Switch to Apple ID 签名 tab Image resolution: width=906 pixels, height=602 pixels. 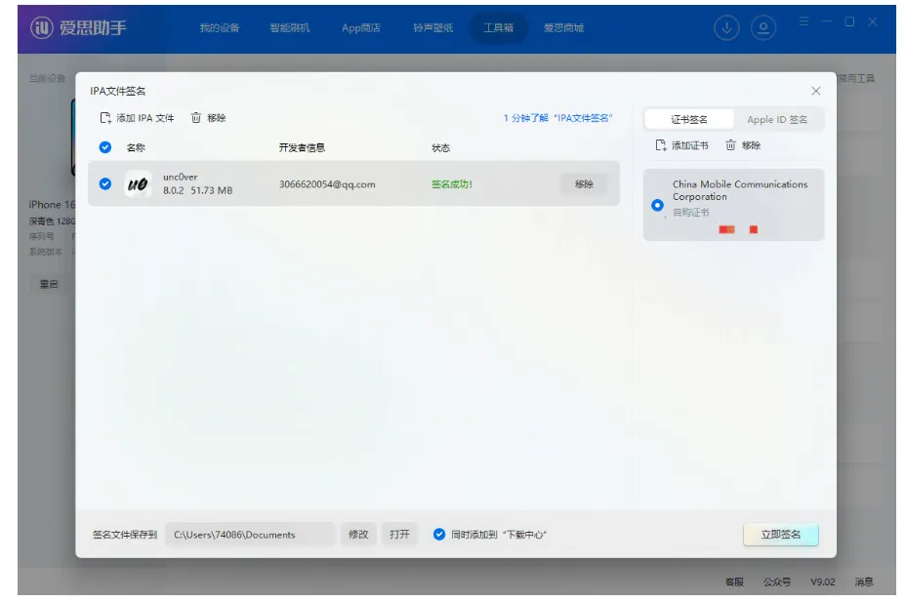777,119
